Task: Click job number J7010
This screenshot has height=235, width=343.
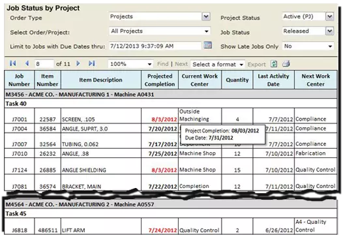Action: pyautogui.click(x=20, y=154)
